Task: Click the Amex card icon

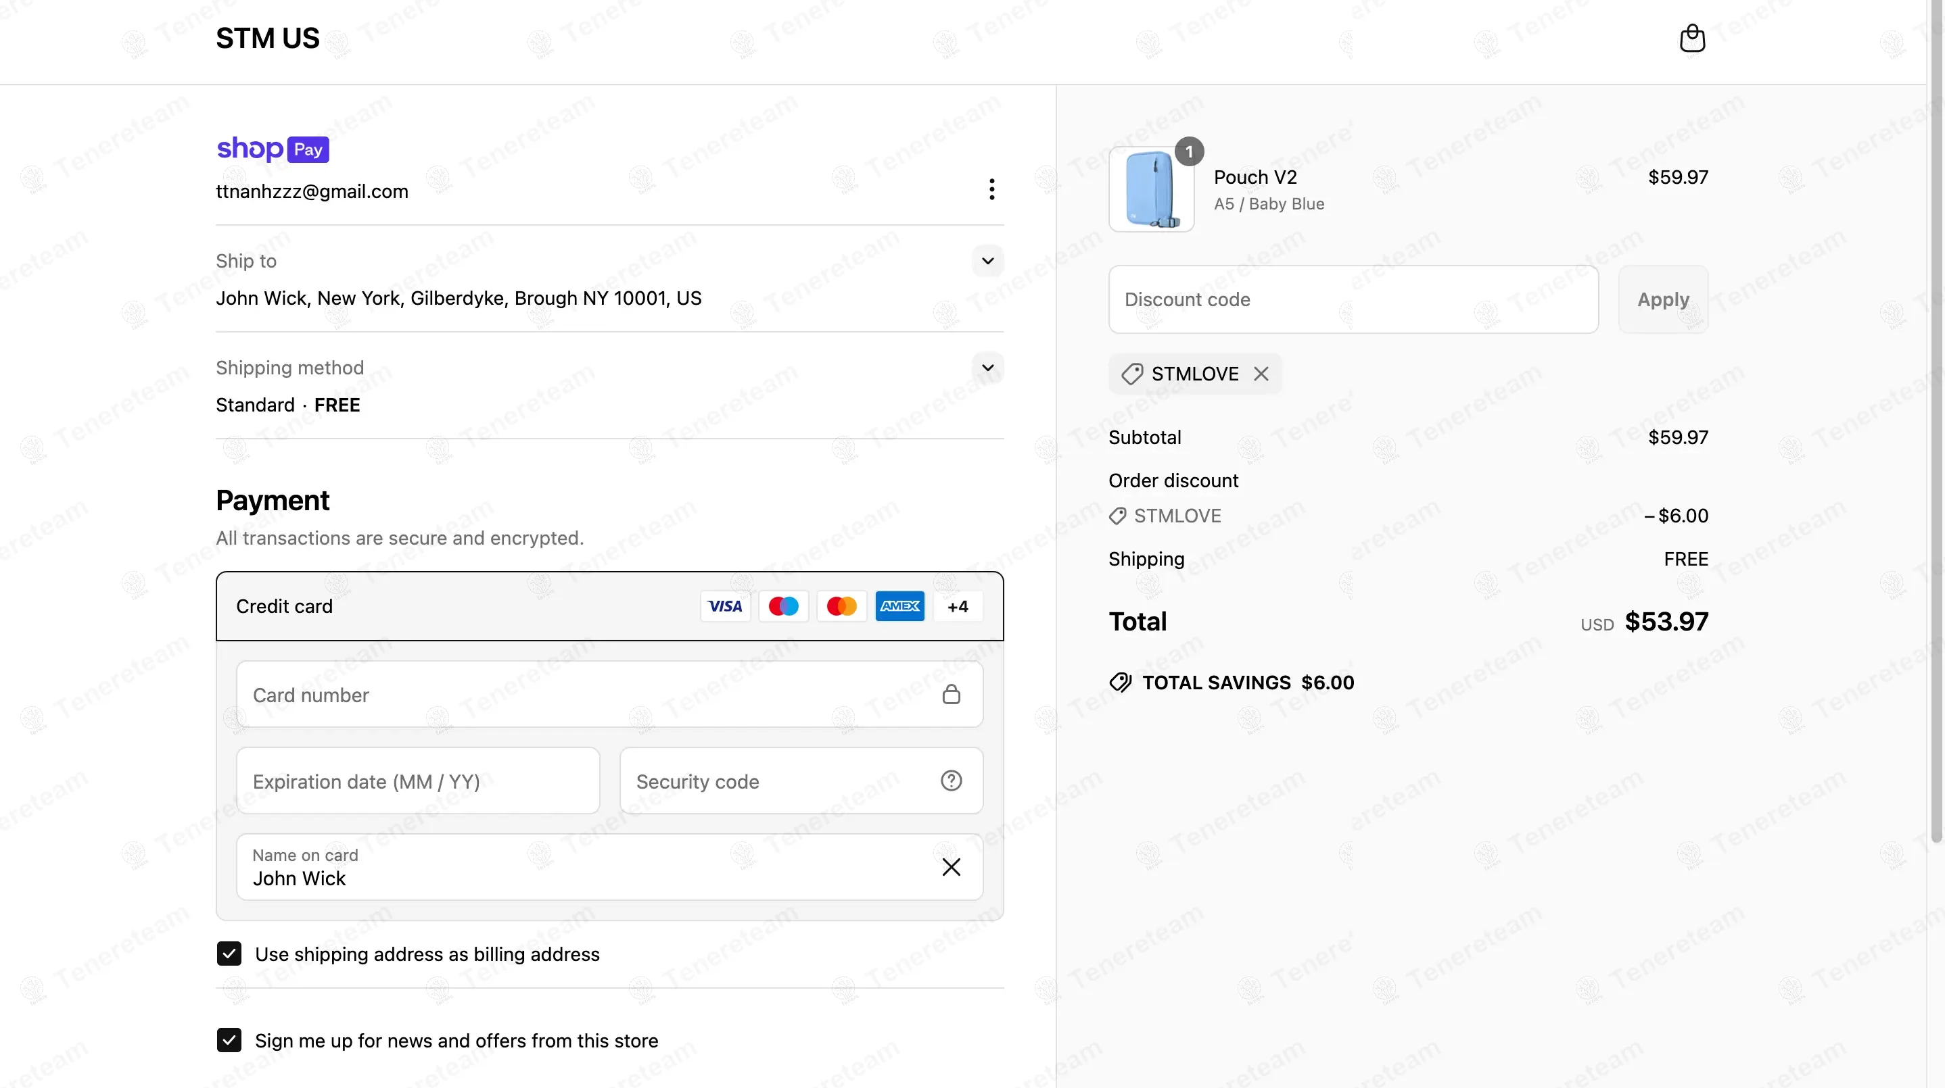Action: (x=899, y=606)
